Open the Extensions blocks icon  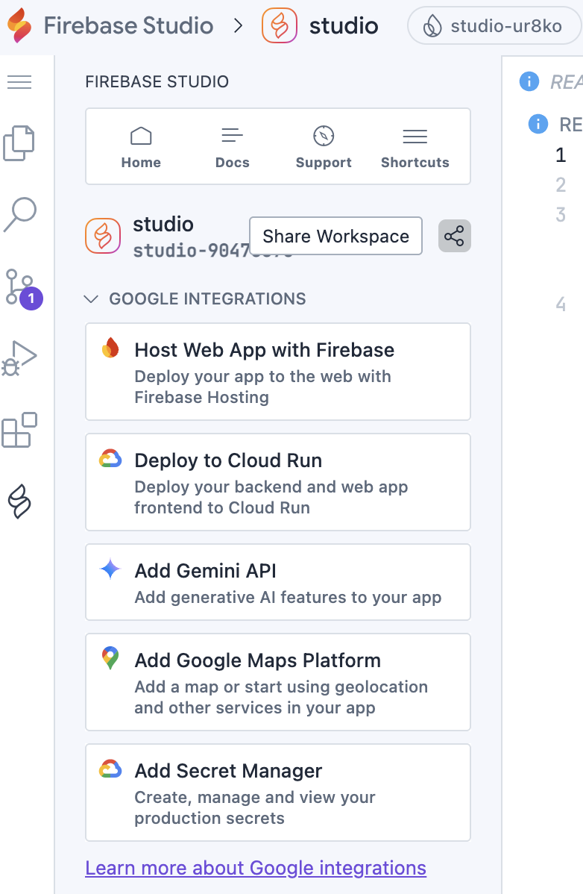19,430
